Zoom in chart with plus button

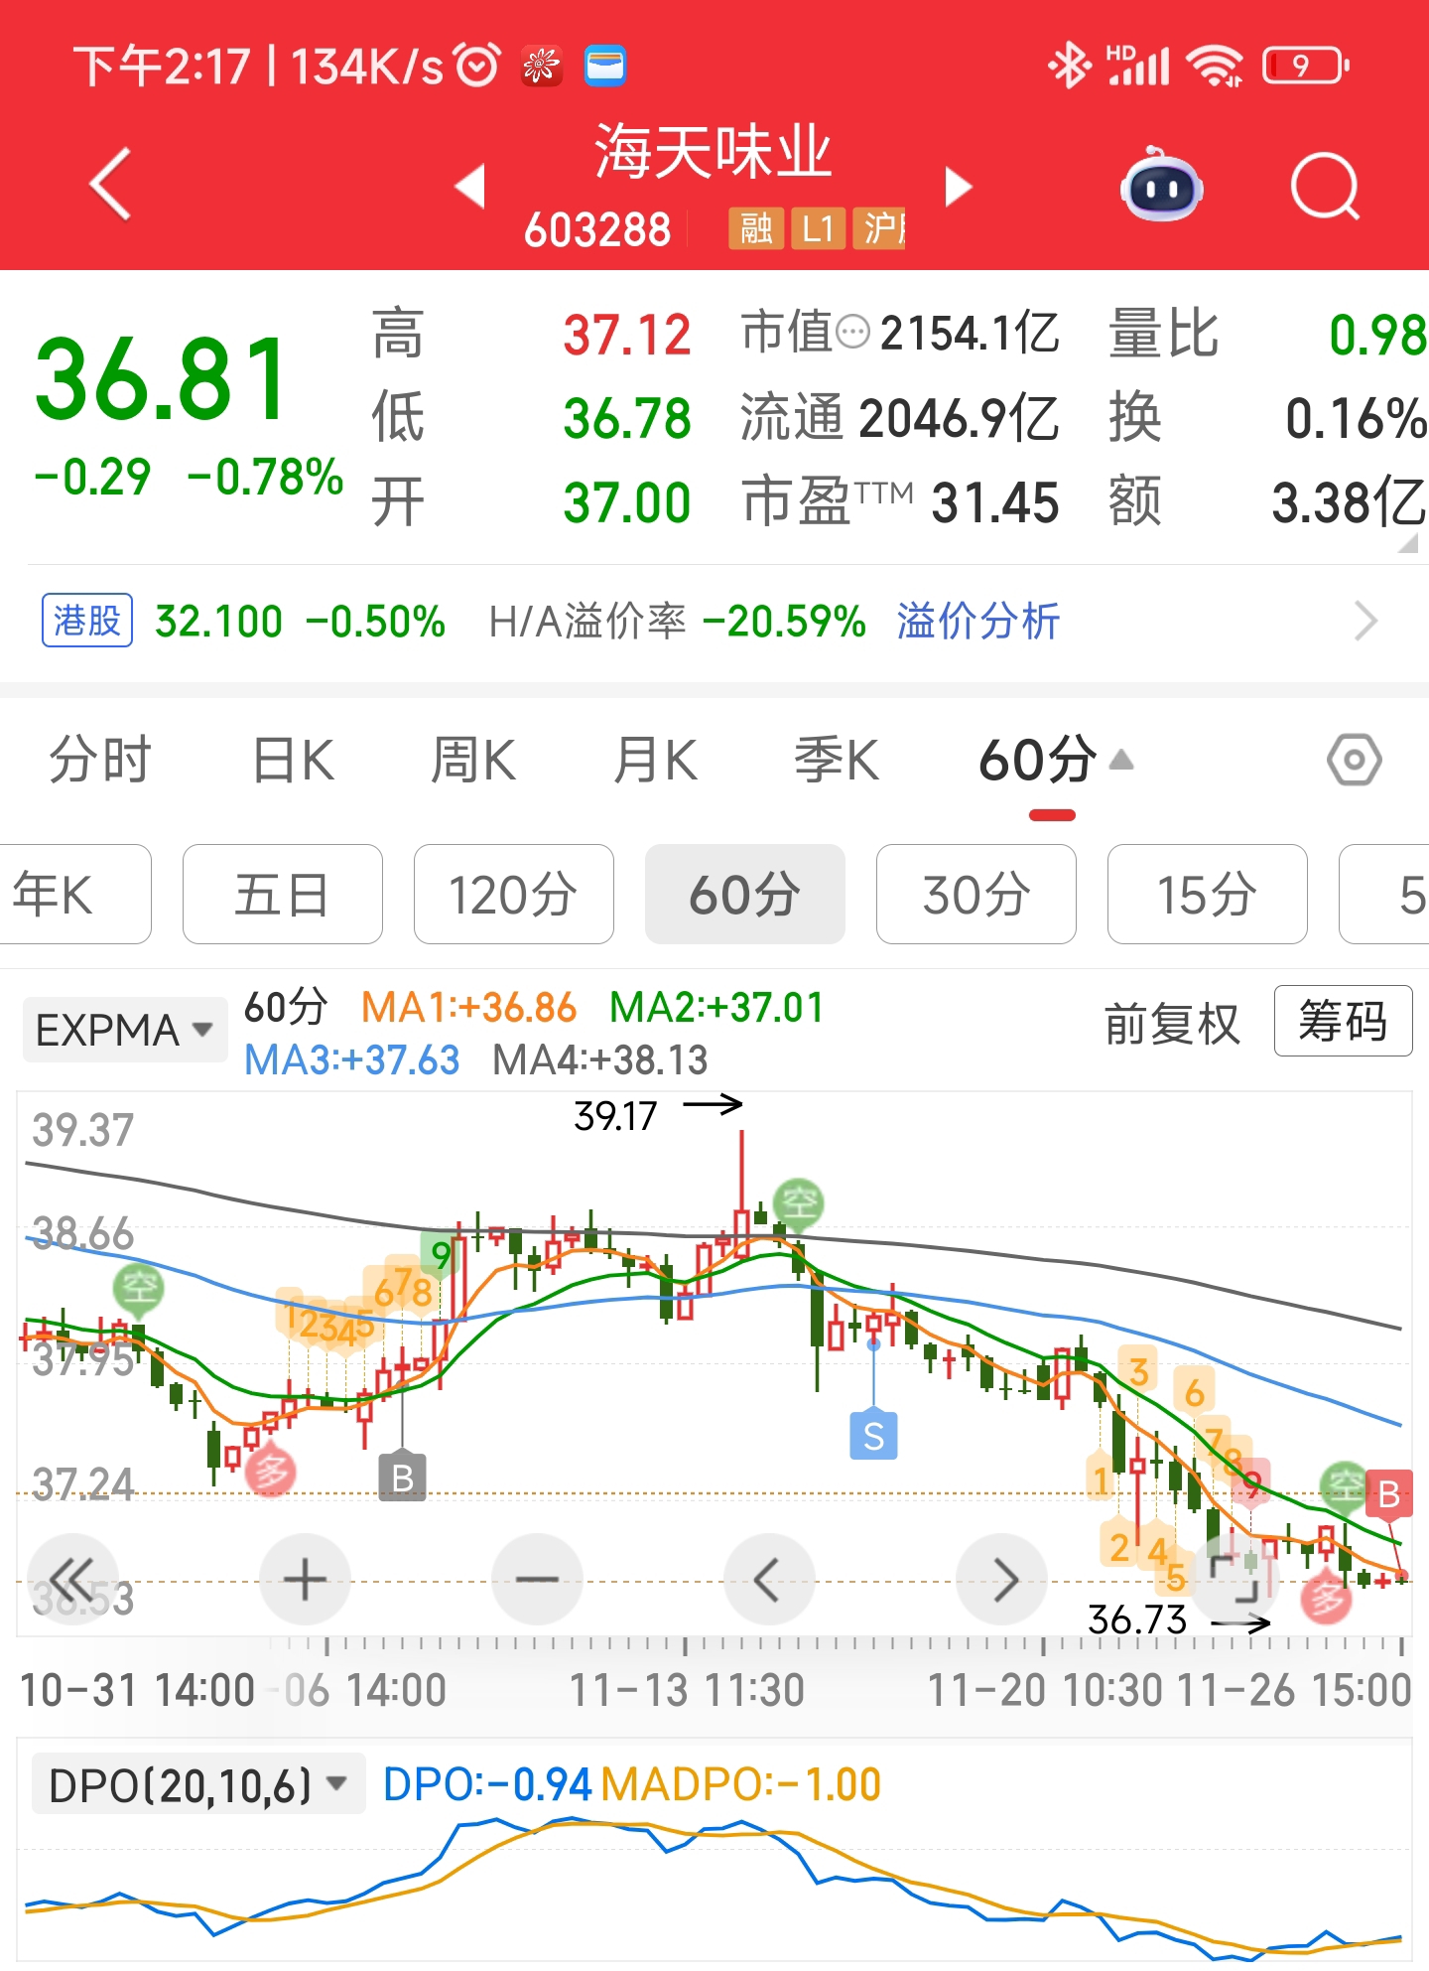click(x=305, y=1579)
